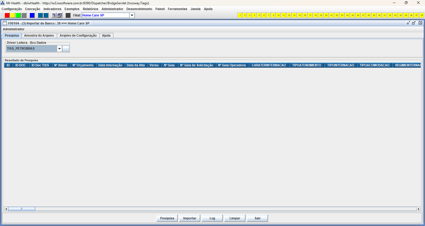The width and height of the screenshot is (425, 226).
Task: Click the F00164 window frame icon
Action: 5,23
